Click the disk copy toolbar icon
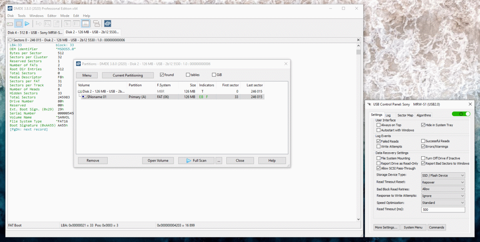480x242 pixels. click(96, 24)
